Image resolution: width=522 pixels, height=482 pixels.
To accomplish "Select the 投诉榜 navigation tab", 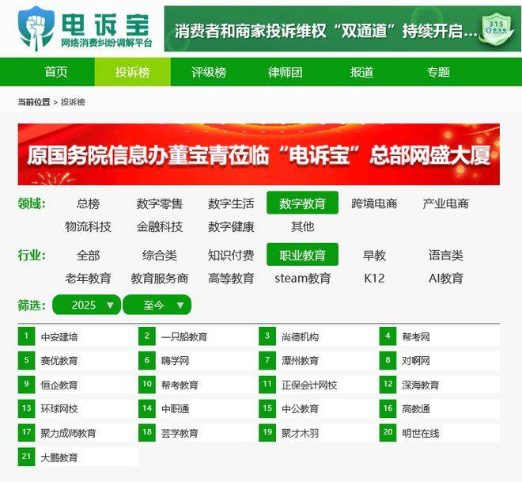I will click(133, 72).
